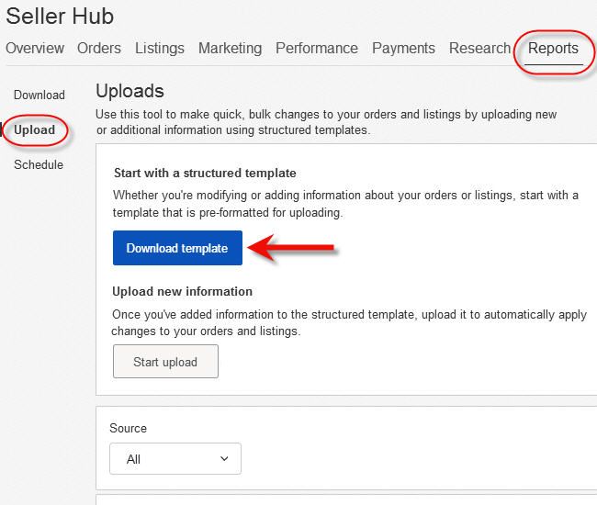597x505 pixels.
Task: Switch to the Orders tab
Action: 99,49
